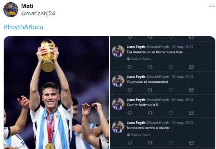The width and height of the screenshot is (216, 149).
Task: Reply icon under 'Que te fuistes a la B'
Action: tap(130, 113)
